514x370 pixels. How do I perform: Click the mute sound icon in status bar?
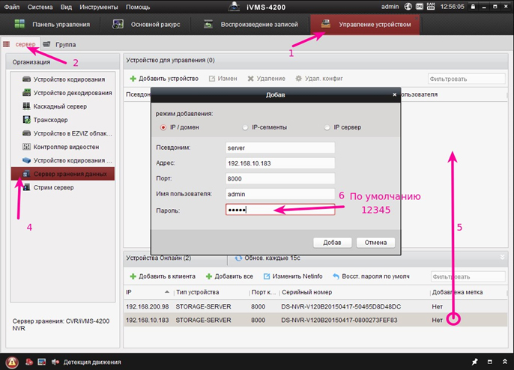click(x=55, y=362)
